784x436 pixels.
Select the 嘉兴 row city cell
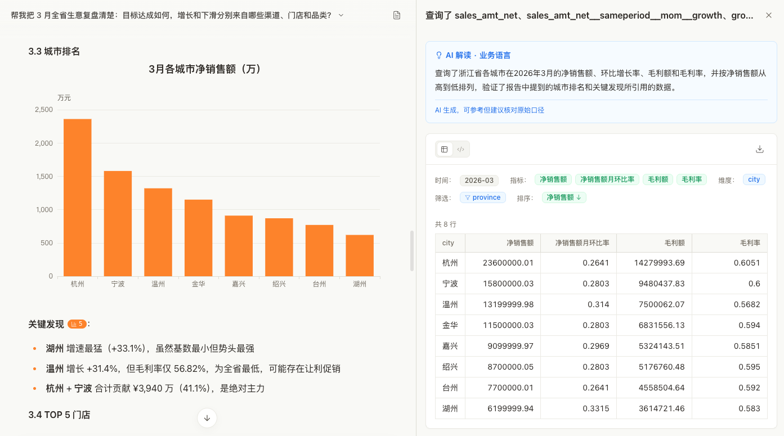(x=450, y=346)
